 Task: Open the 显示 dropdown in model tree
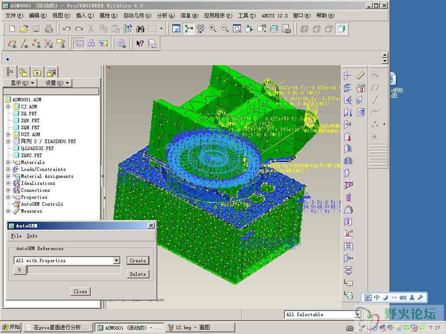[x=22, y=83]
